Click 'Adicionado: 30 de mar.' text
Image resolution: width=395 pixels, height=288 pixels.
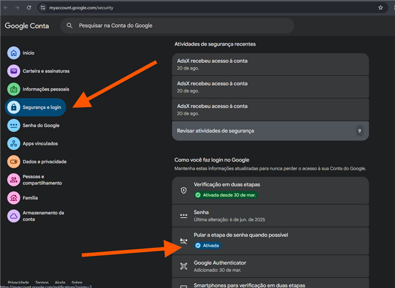click(217, 270)
